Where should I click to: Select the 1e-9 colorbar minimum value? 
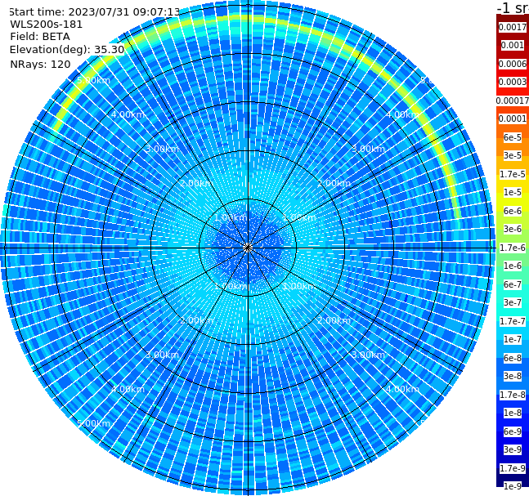(513, 486)
